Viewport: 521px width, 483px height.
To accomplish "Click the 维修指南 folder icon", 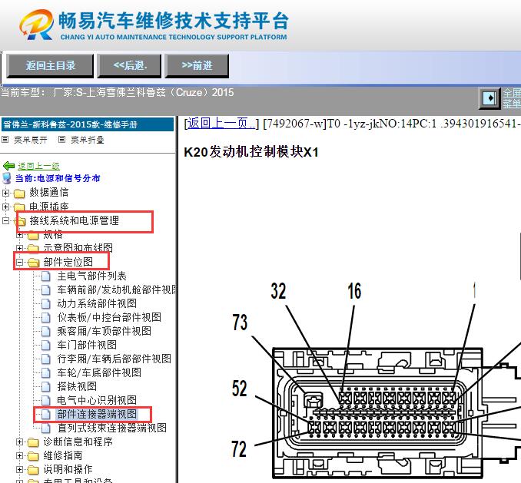I will (x=33, y=456).
